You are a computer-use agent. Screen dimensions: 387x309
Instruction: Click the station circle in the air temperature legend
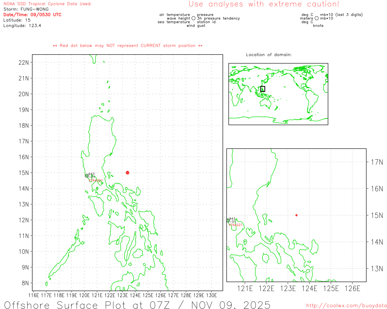click(193, 18)
